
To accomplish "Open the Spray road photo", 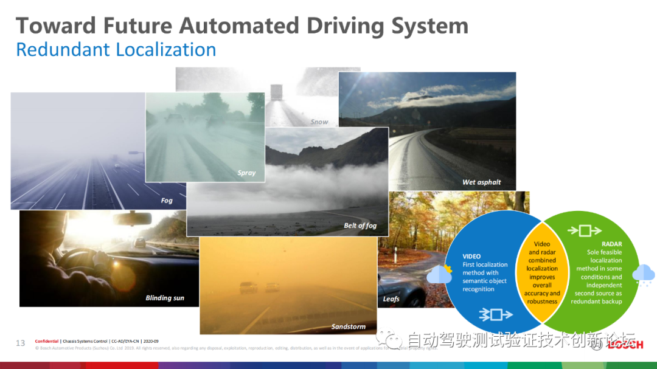I will coord(206,137).
